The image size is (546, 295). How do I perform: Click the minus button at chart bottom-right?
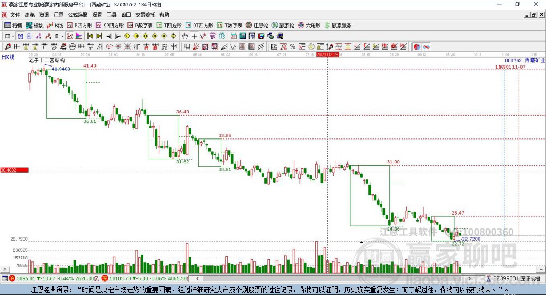(541, 269)
